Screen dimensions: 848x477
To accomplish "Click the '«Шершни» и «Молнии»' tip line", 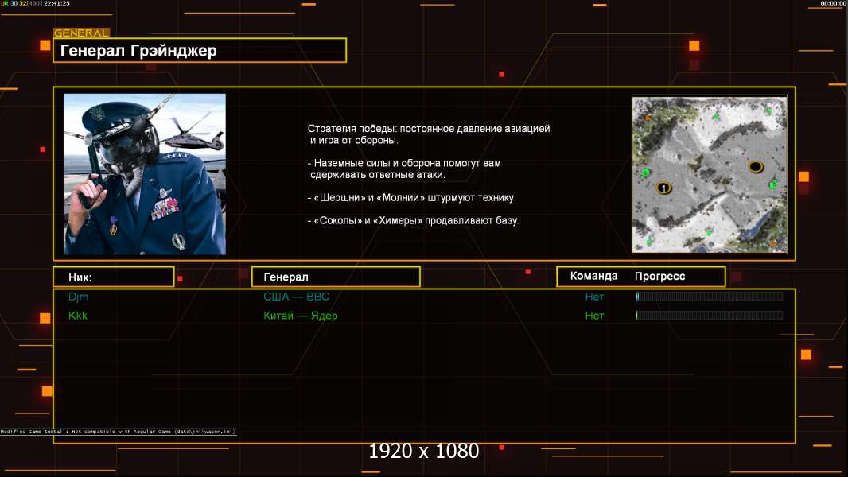I will coord(411,198).
